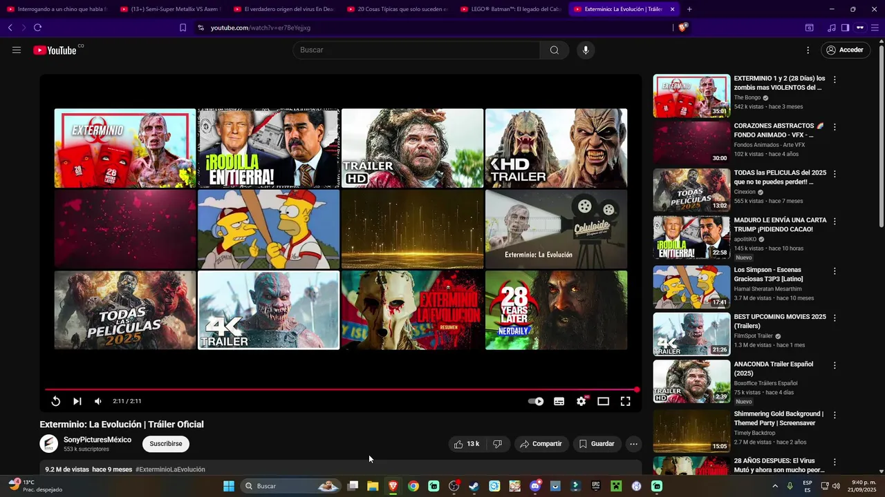Open Steam from the taskbar
885x497 pixels.
(474, 486)
